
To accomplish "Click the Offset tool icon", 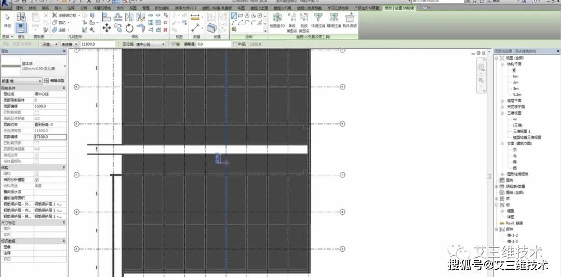I will pyautogui.click(x=118, y=17).
